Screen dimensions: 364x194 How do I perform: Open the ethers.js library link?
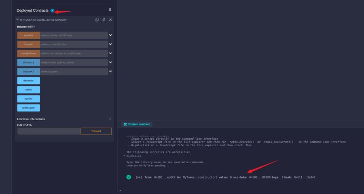[134, 156]
